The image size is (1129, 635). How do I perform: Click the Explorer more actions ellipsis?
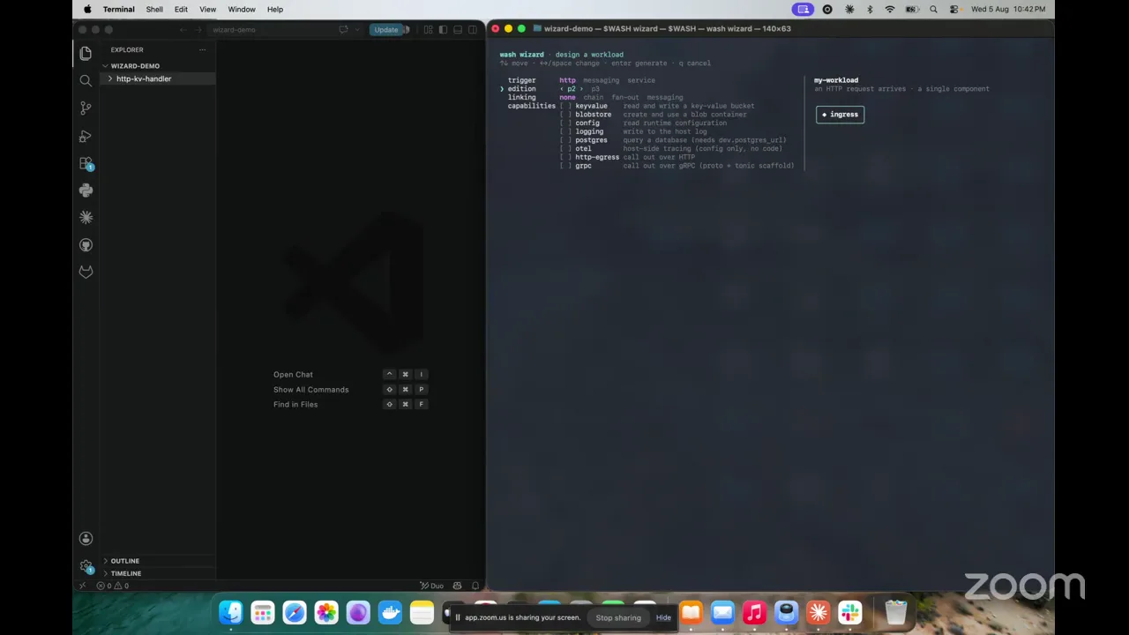point(202,49)
